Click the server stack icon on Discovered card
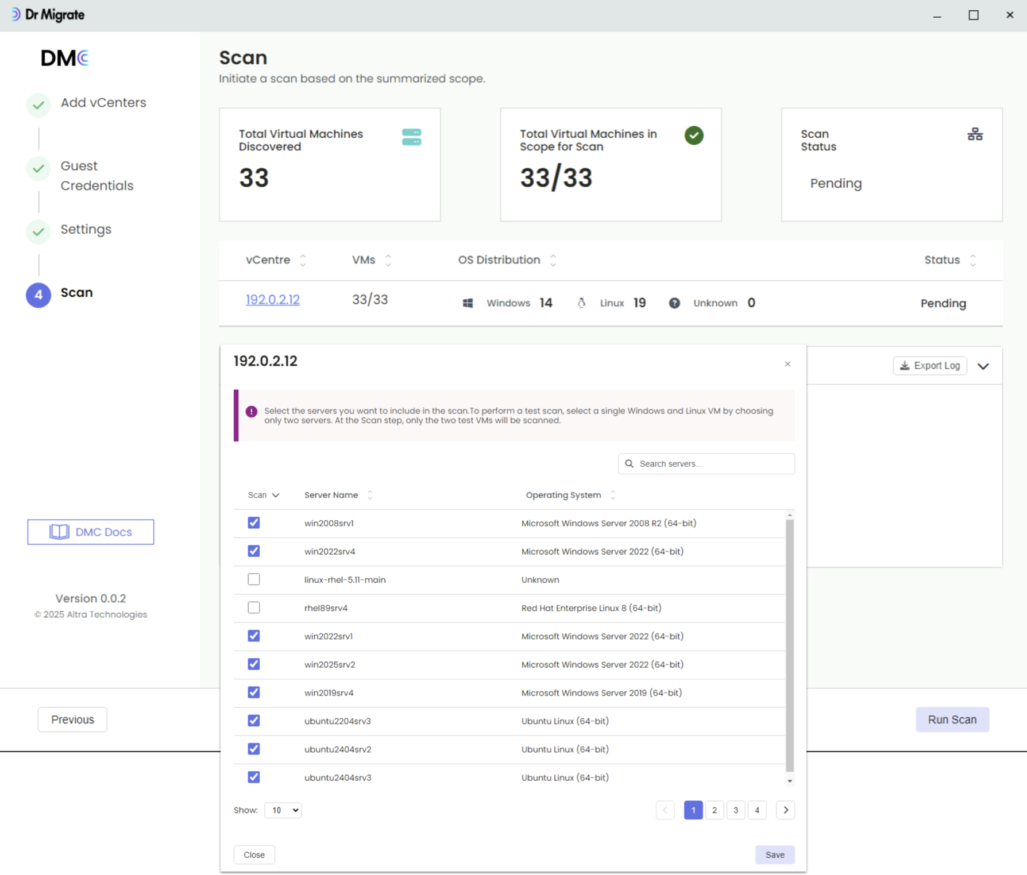Image resolution: width=1027 pixels, height=875 pixels. coord(411,137)
